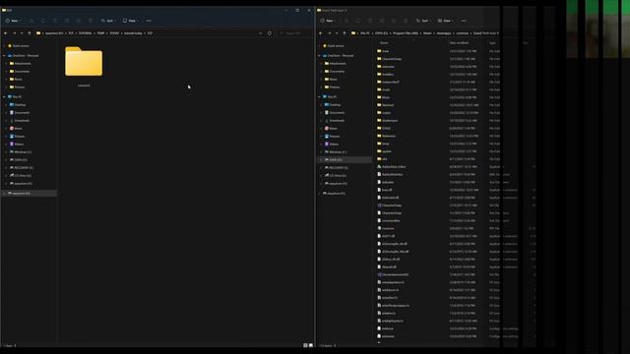The image size is (630, 354).
Task: Open Downloads in Grand Theft Auto V sidebar
Action: point(335,120)
